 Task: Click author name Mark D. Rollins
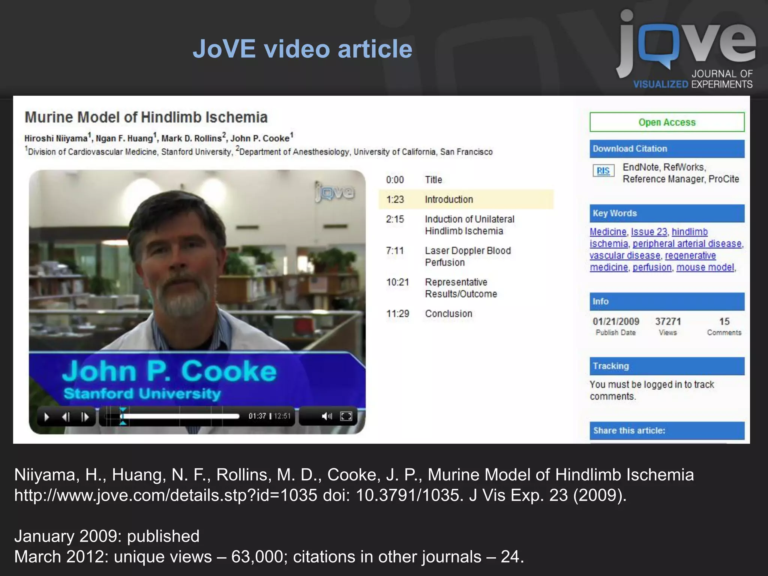(192, 138)
